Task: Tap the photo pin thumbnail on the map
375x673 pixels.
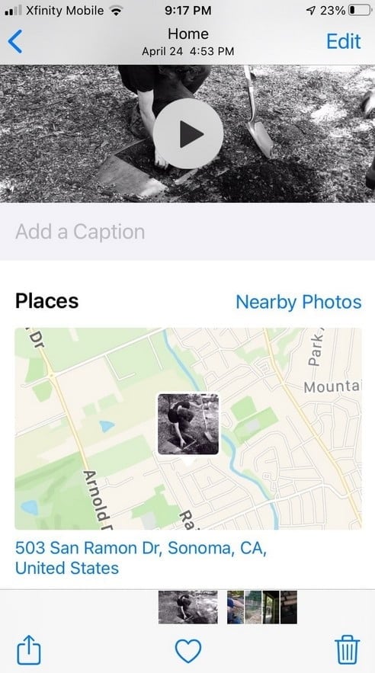Action: [x=188, y=424]
